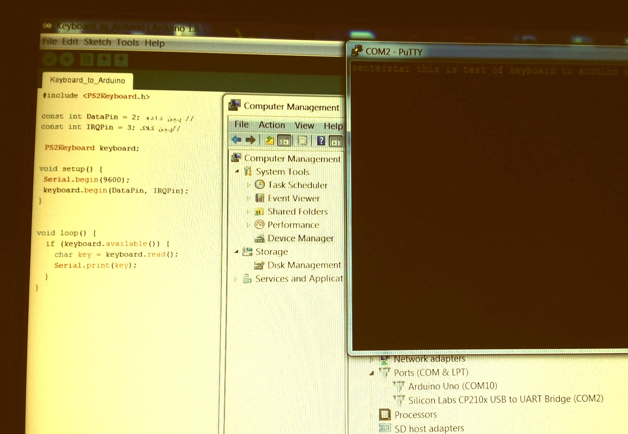Select the SD host adapters category

(x=429, y=429)
